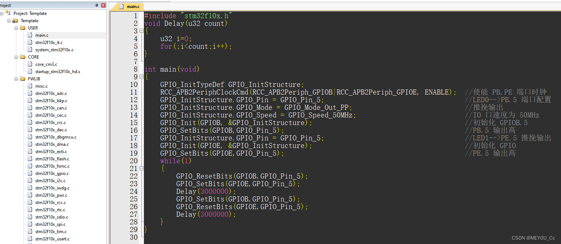
Task: Click the 'void Delay(u32 count)' declaration
Action: (186, 23)
